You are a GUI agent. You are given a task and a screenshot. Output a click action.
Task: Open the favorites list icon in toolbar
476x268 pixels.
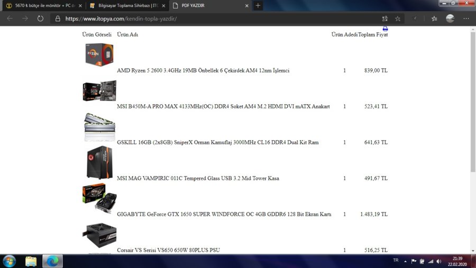pos(434,19)
